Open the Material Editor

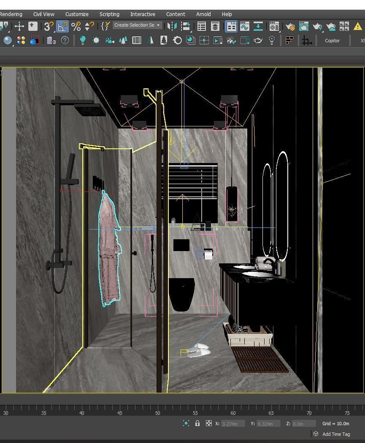(x=274, y=27)
